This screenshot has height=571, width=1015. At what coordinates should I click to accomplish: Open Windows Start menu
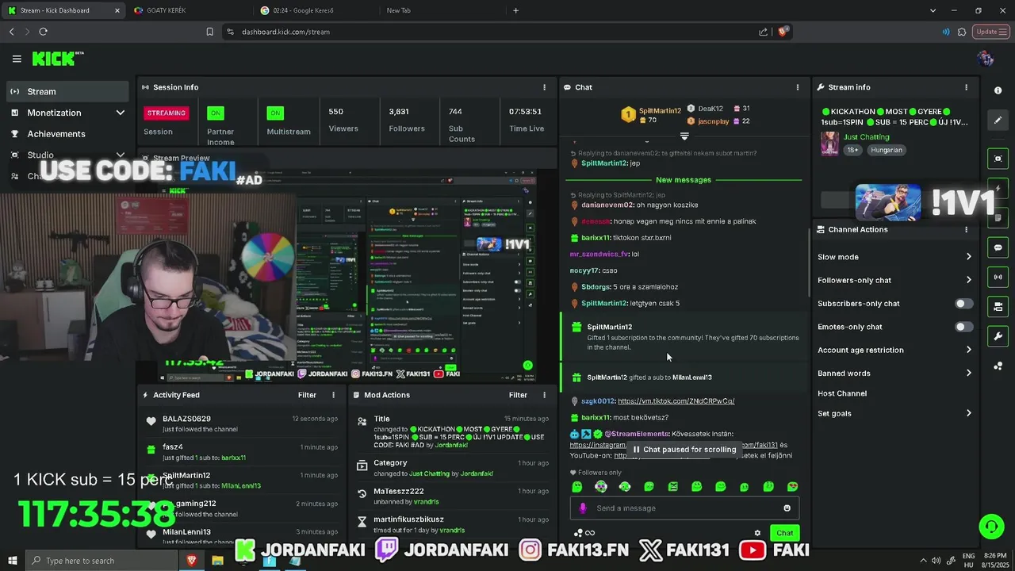[12, 561]
